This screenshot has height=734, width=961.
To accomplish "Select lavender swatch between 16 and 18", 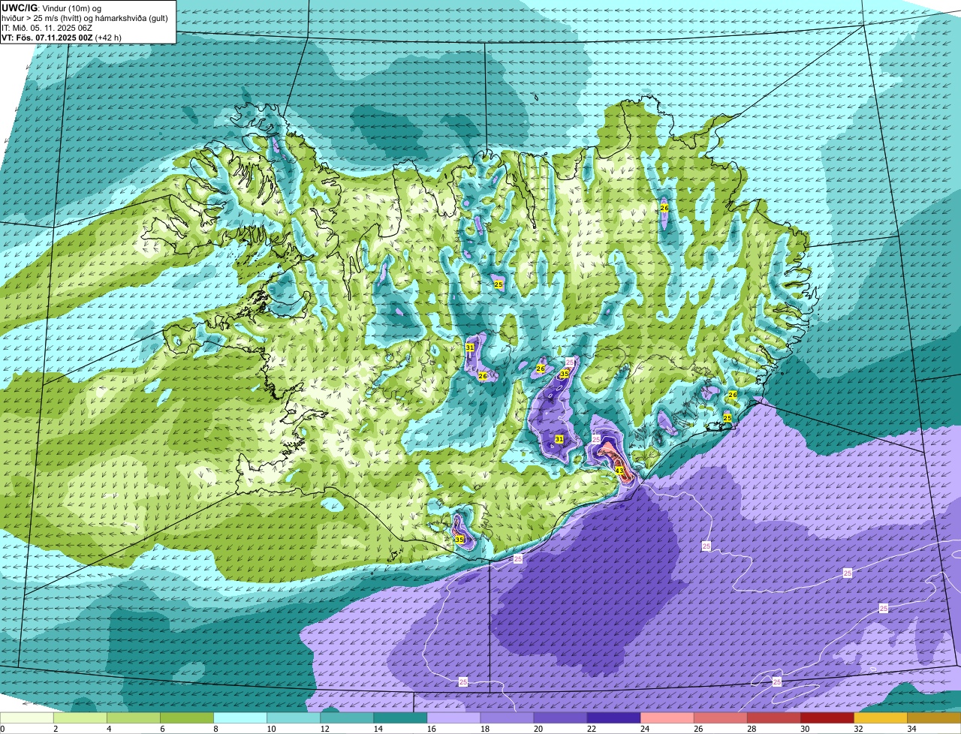I will pyautogui.click(x=453, y=718).
